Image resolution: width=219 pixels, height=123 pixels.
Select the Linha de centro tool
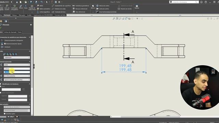pyautogui.click(x=103, y=9)
